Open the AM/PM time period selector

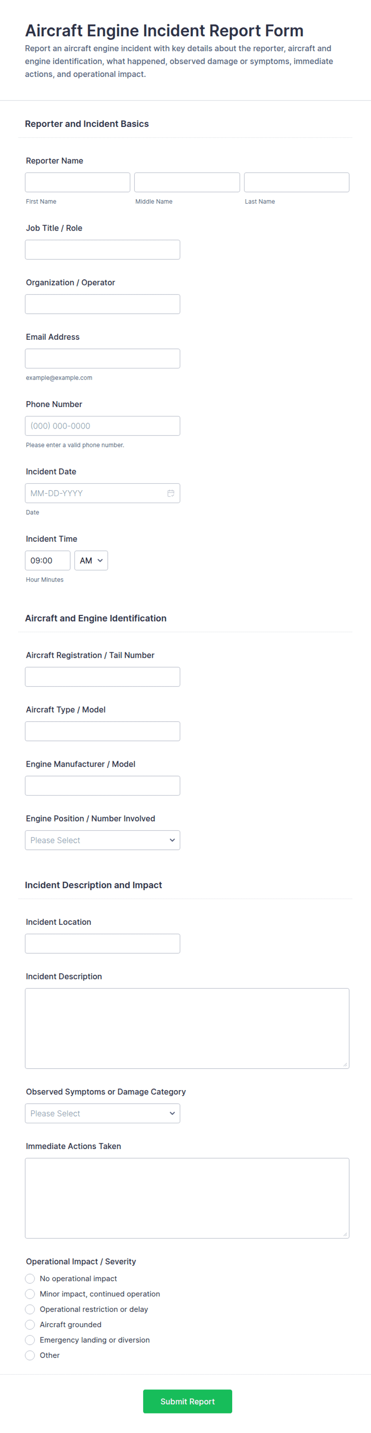click(91, 560)
